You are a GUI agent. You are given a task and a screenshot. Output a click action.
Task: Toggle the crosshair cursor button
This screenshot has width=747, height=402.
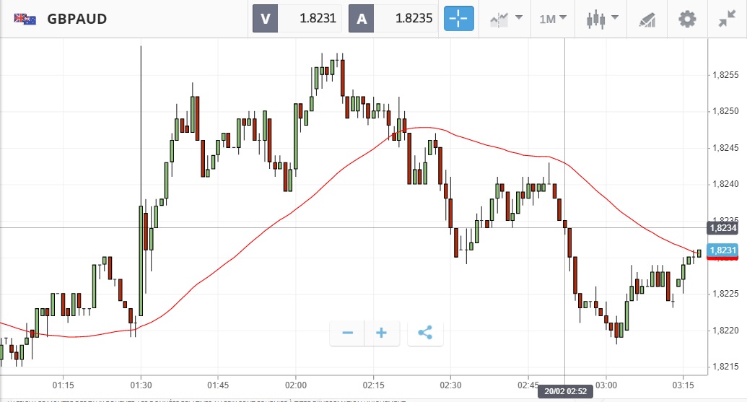click(x=459, y=19)
